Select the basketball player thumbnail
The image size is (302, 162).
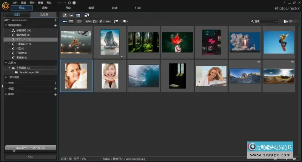point(76,42)
